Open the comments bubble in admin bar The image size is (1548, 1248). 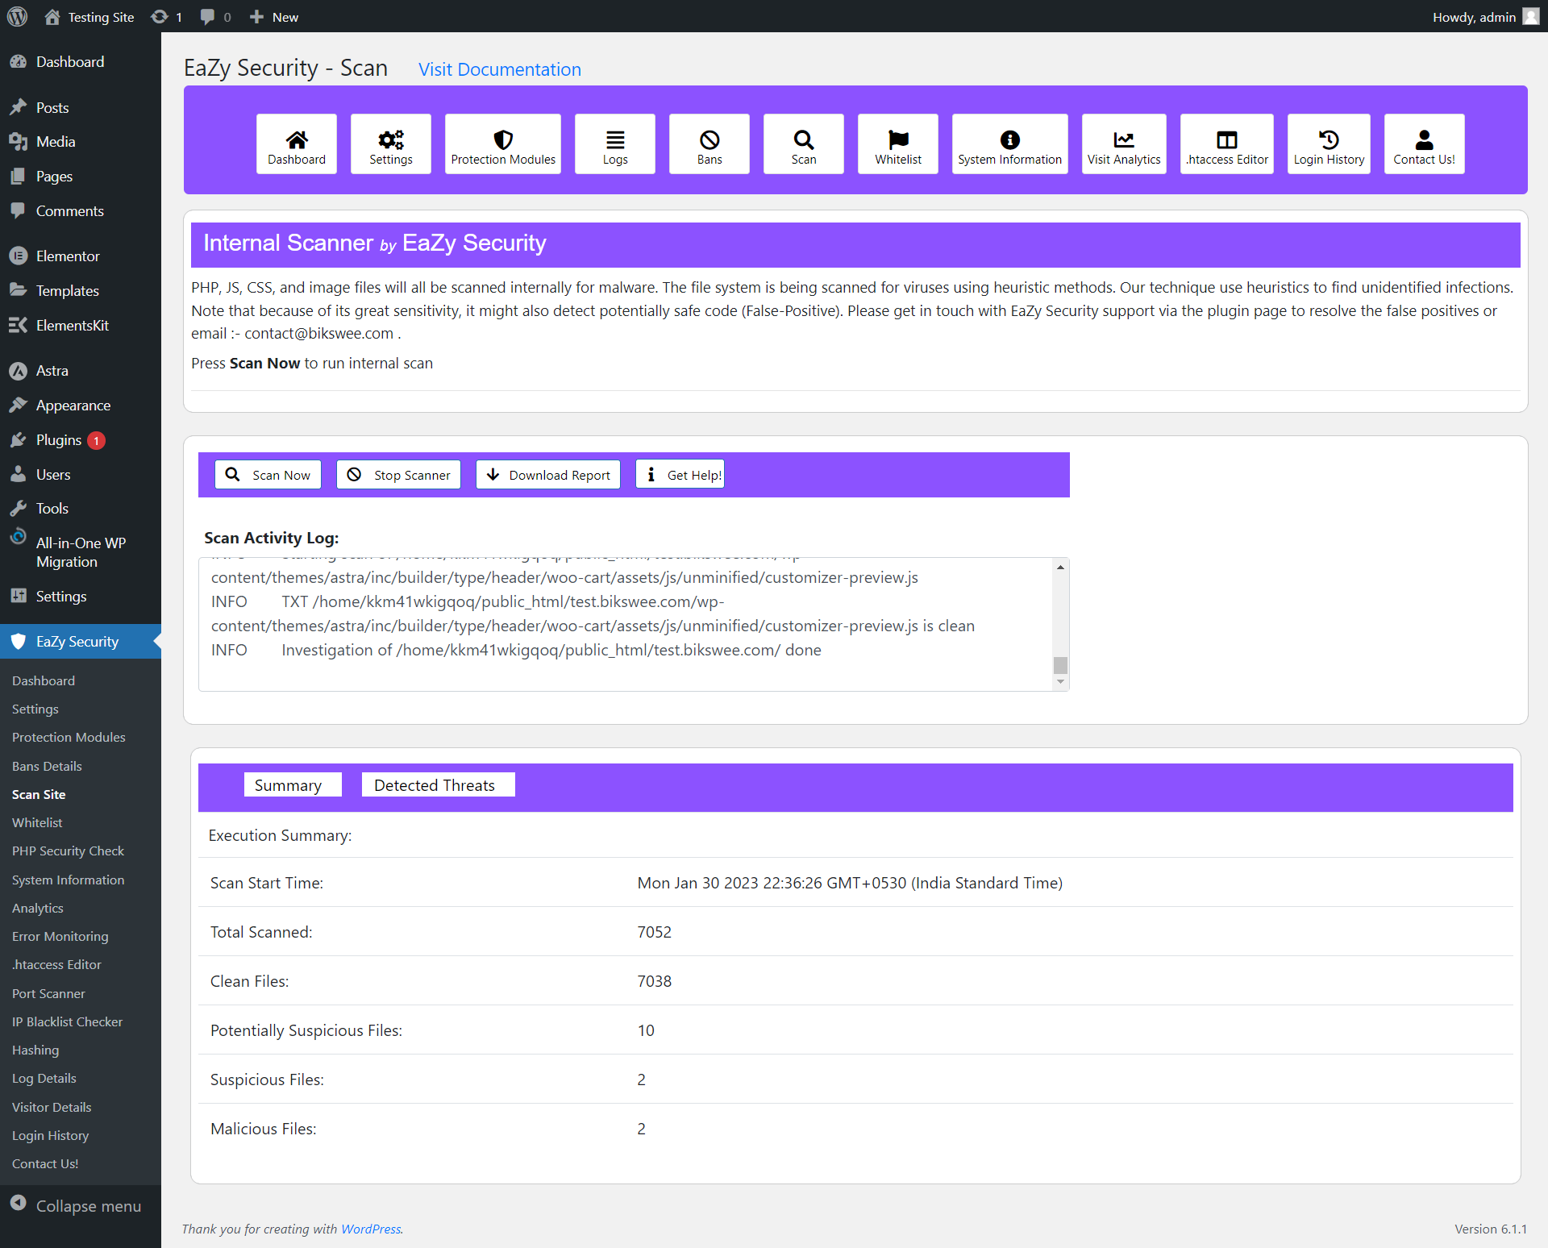215,17
